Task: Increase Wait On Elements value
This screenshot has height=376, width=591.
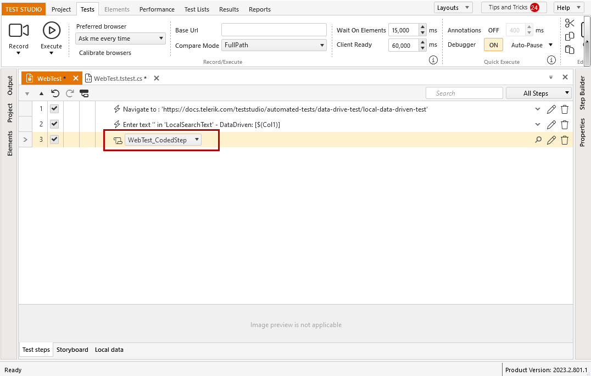Action: 422,27
